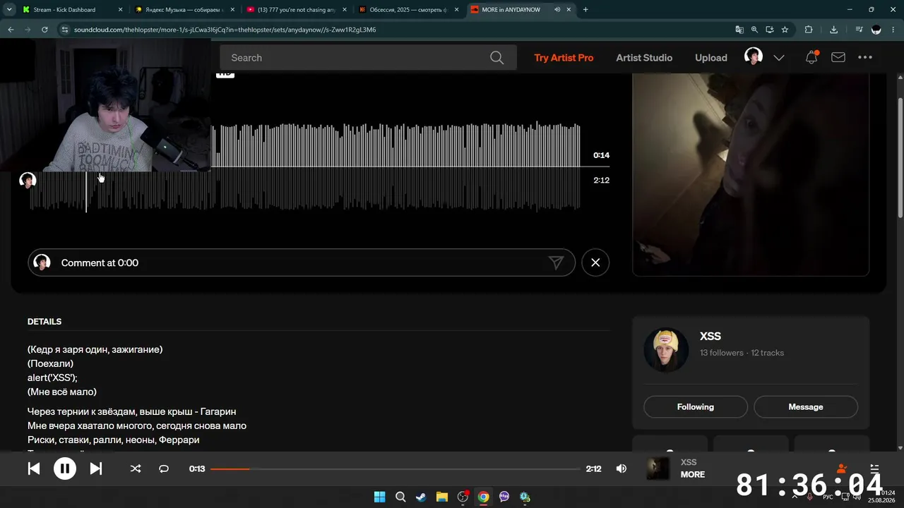Open the Try Artist Pro link

(564, 58)
